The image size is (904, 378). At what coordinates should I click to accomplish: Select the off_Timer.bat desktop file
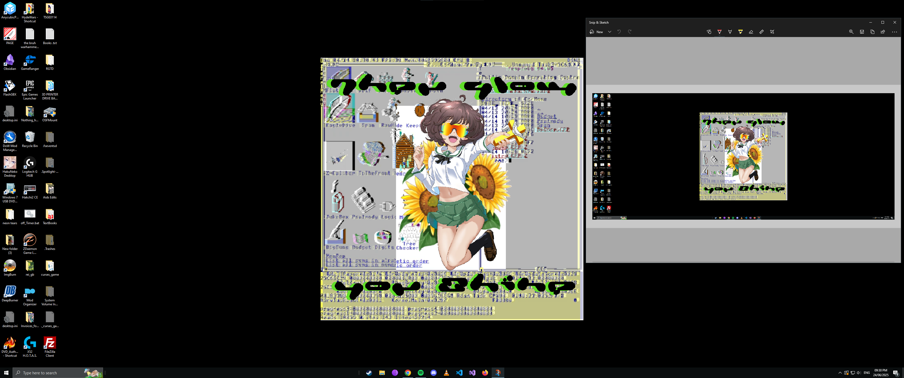(30, 217)
